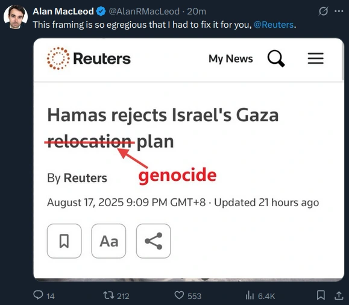Open the Reuters hamburger menu
Screen dimensions: 349x305
pyautogui.click(x=316, y=58)
